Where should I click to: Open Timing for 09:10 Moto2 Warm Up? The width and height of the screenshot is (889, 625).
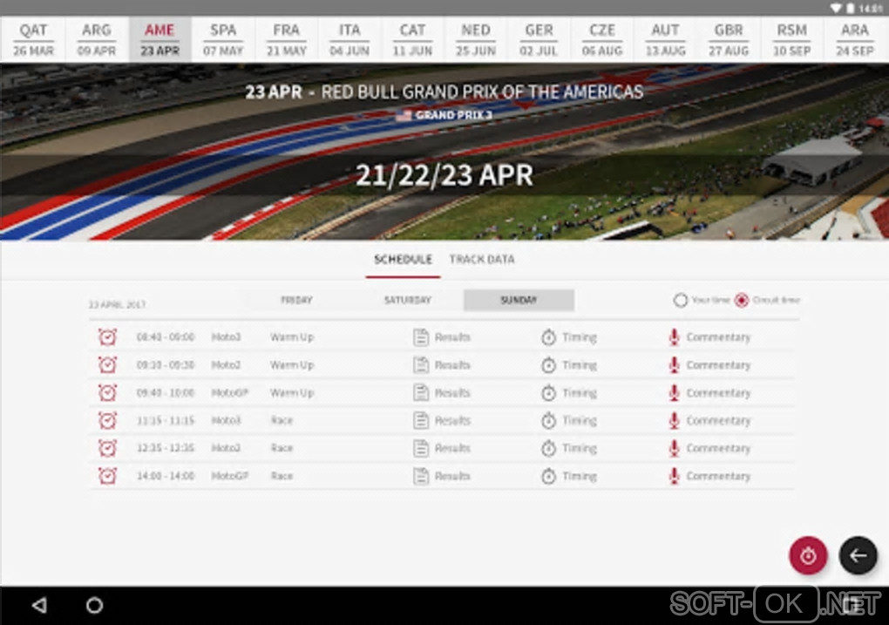568,364
